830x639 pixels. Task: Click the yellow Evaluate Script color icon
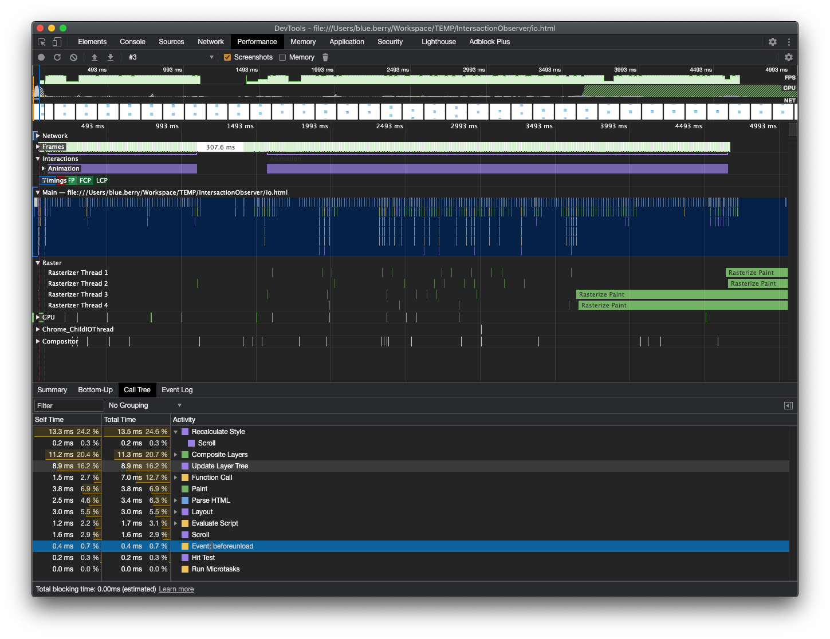pyautogui.click(x=185, y=523)
